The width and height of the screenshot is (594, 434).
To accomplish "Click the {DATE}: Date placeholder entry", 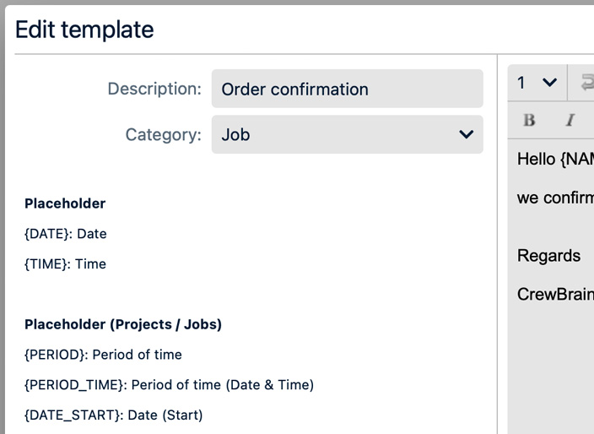I will click(66, 234).
